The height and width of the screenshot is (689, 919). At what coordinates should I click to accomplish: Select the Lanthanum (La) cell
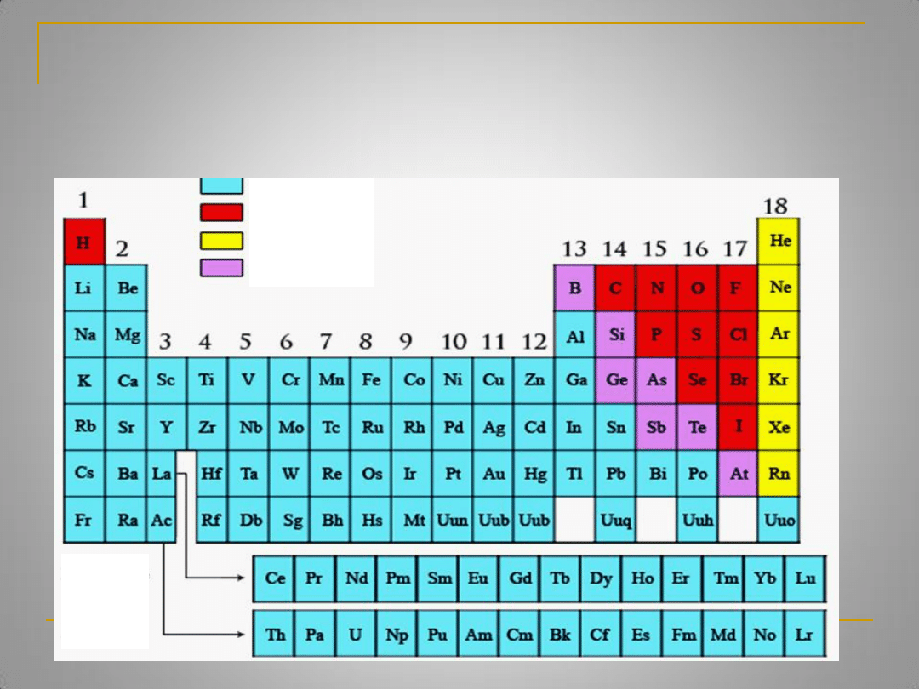pyautogui.click(x=162, y=474)
